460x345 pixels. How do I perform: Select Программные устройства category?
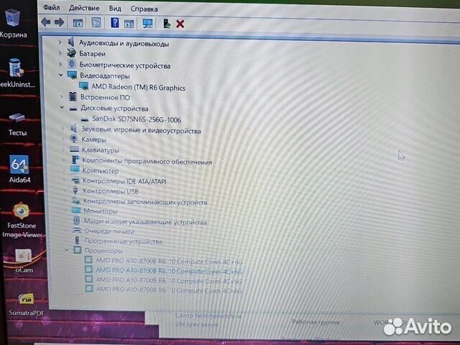pos(123,241)
